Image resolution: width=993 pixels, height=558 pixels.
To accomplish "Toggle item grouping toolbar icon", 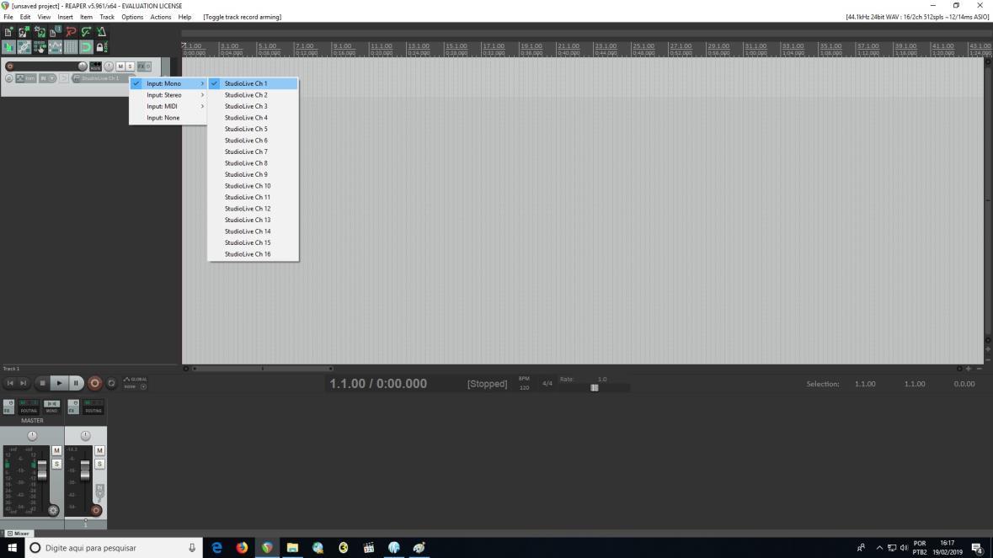I will 24,47.
